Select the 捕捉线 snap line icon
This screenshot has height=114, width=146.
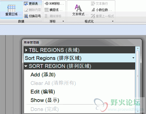pos(46,10)
